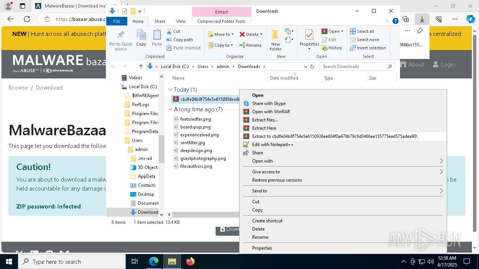Switch to the Share ribbon tab
The height and width of the screenshot is (269, 479).
tap(160, 21)
